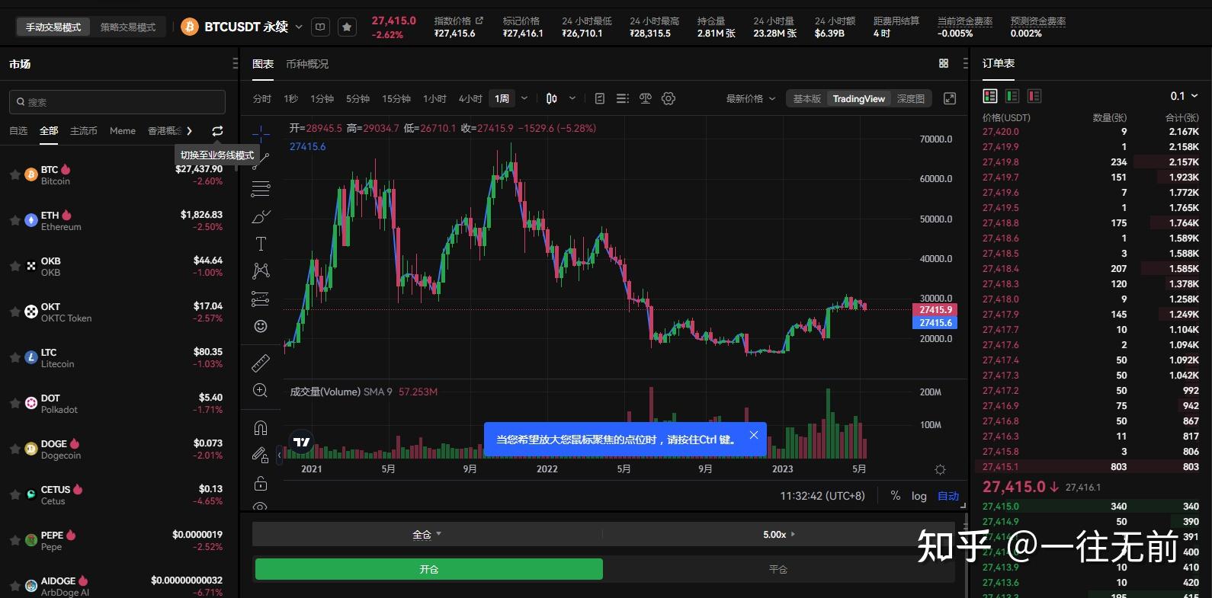Select the Meme market category tab
The height and width of the screenshot is (598, 1212).
123,131
